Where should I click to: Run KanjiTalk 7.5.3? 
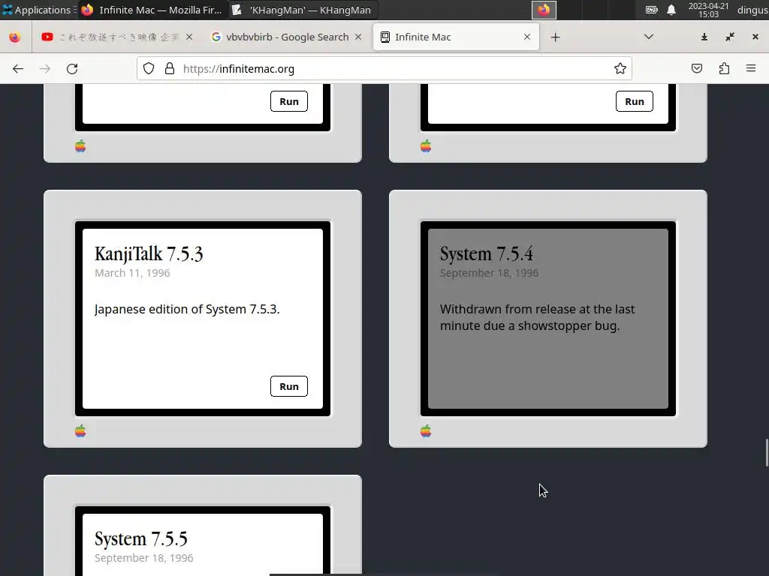[x=289, y=386]
